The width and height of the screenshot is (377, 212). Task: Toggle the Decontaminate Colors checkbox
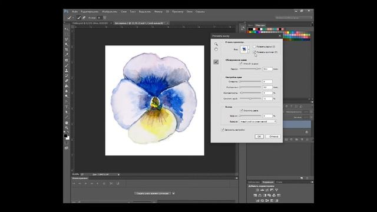coord(242,111)
